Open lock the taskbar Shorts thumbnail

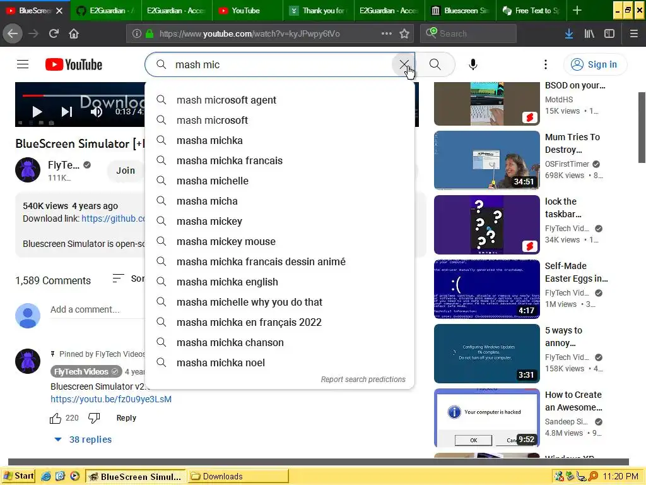[x=486, y=224]
